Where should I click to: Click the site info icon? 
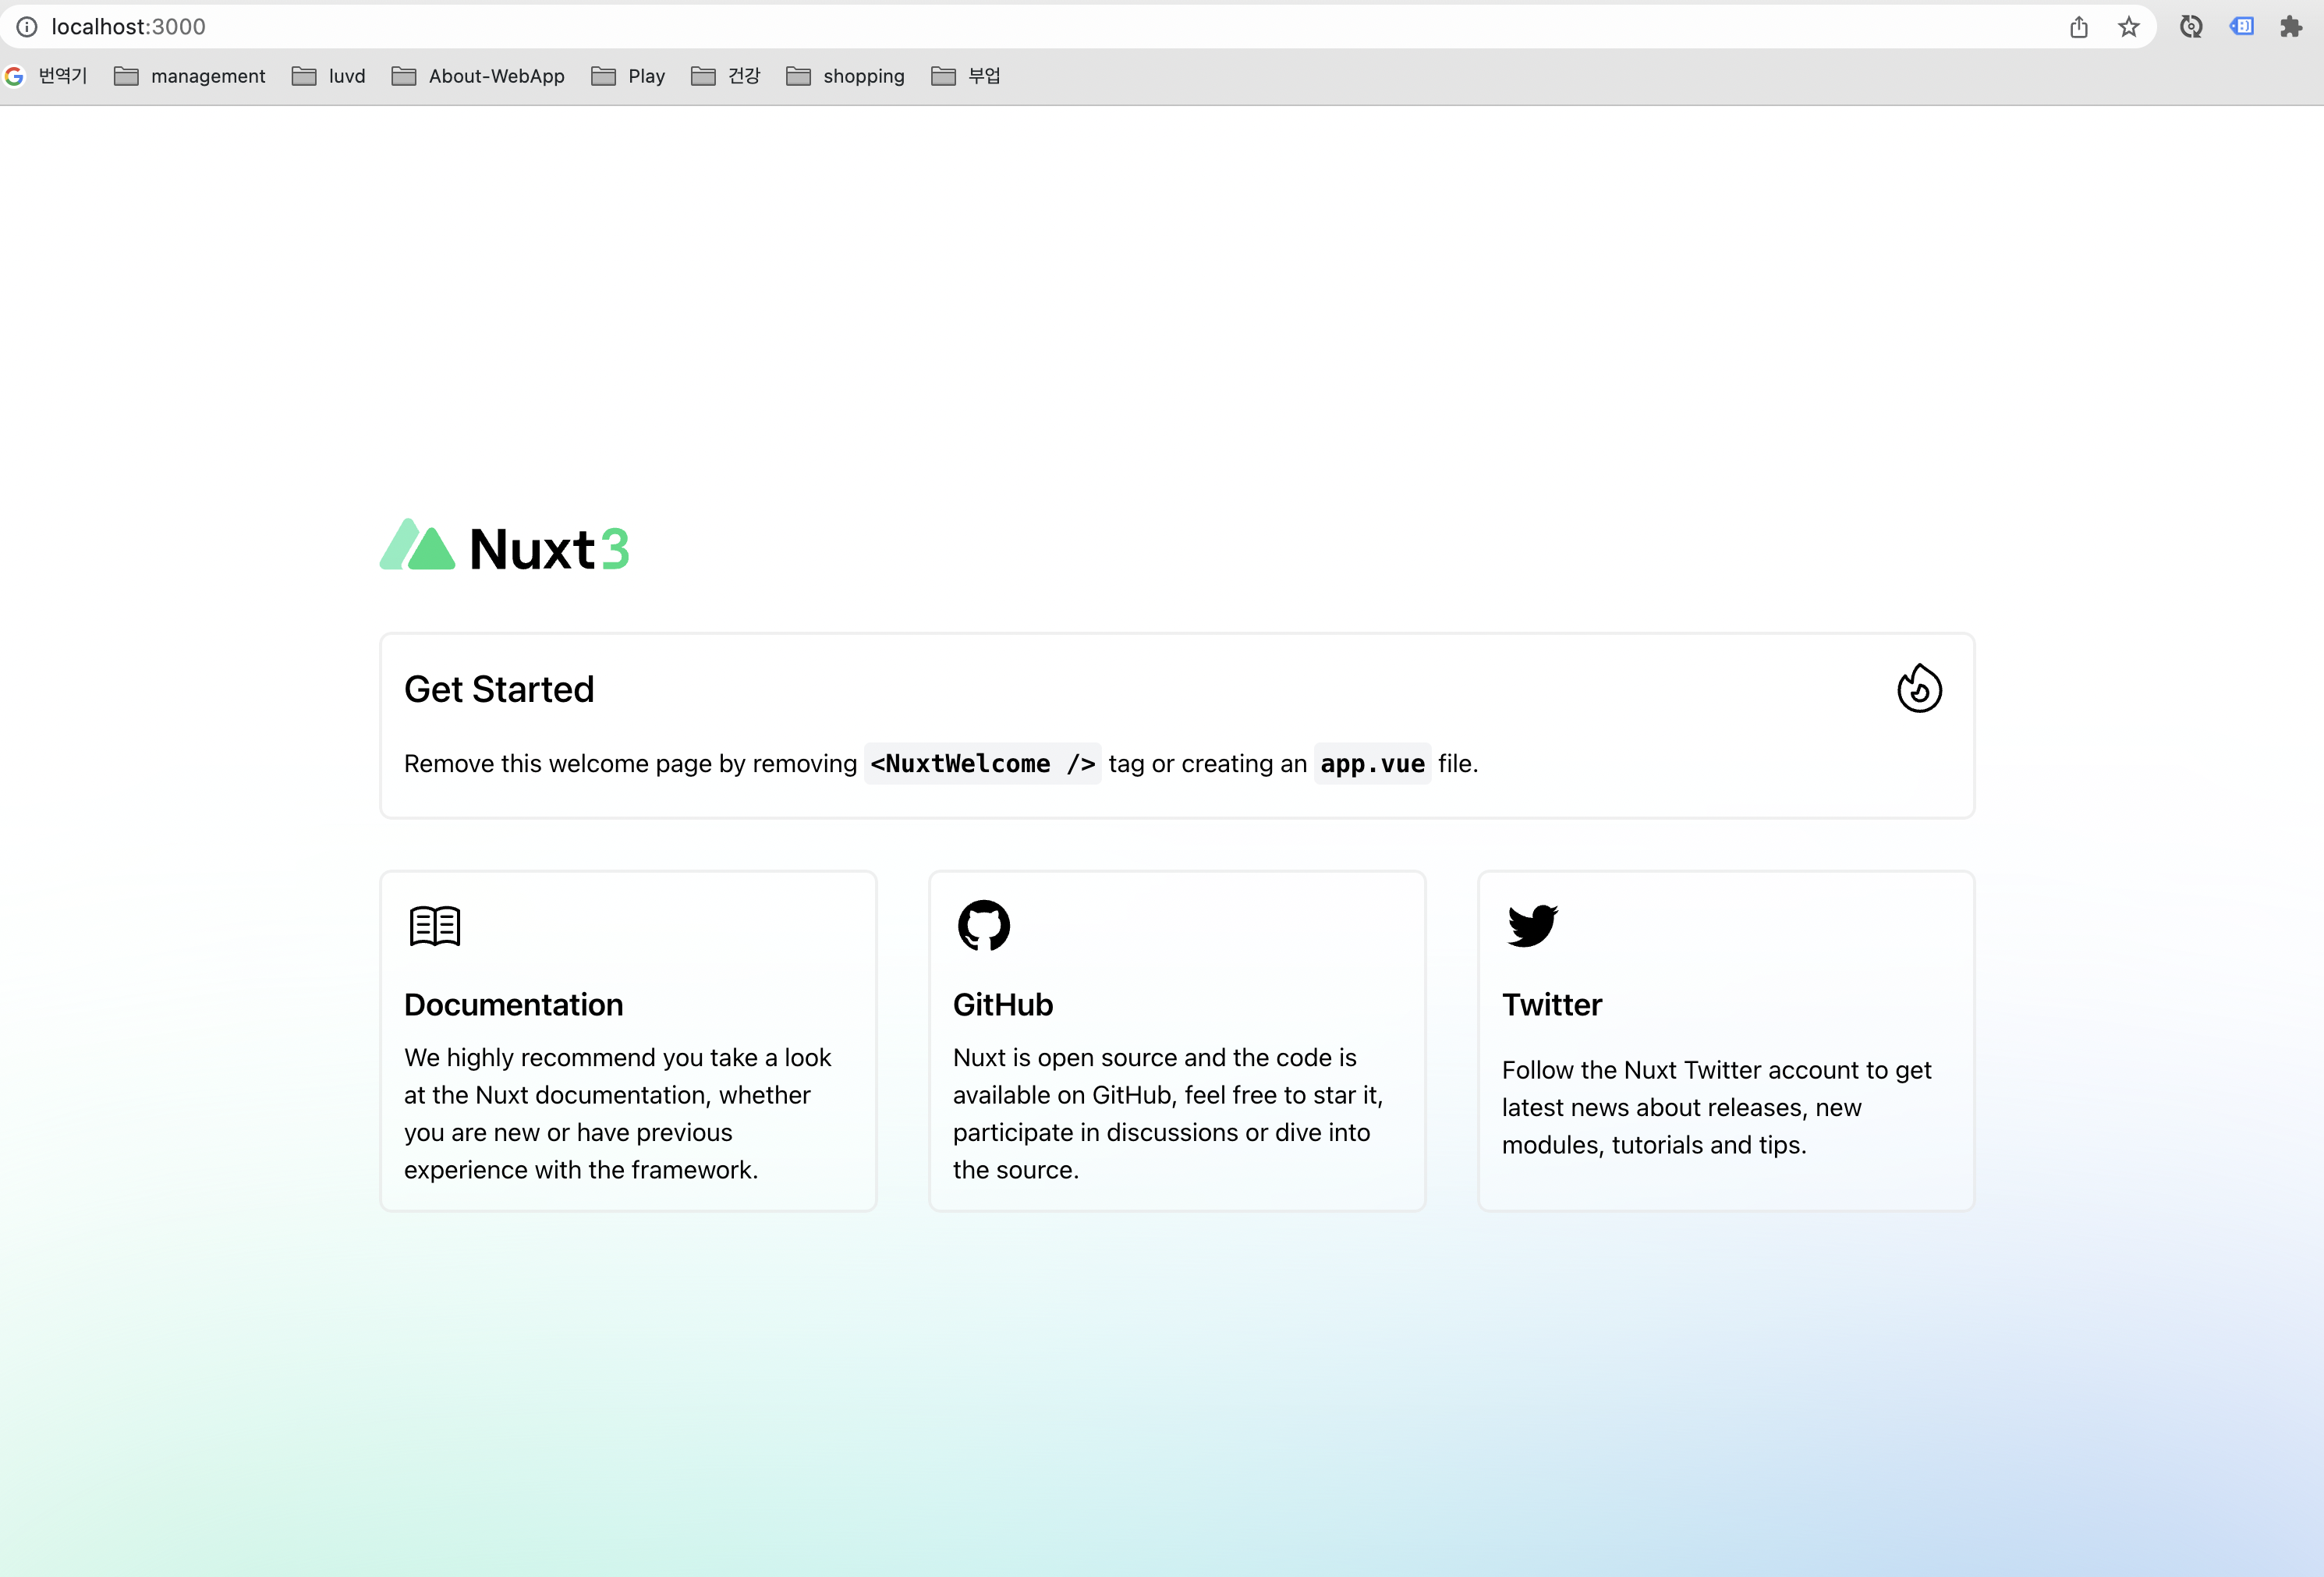pos(27,27)
